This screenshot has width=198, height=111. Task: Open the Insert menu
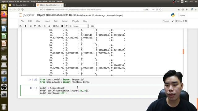47,21
